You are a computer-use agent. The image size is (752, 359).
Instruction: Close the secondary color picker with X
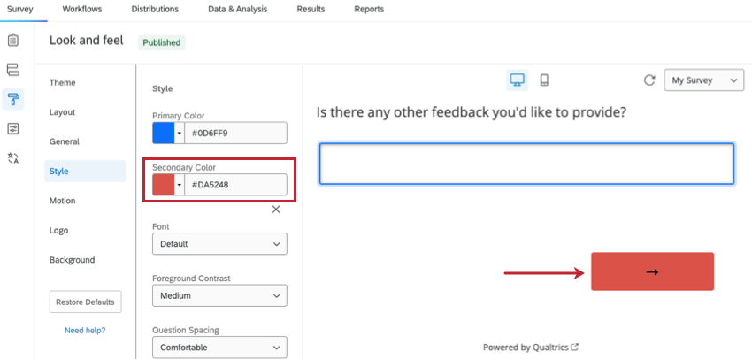coord(276,210)
